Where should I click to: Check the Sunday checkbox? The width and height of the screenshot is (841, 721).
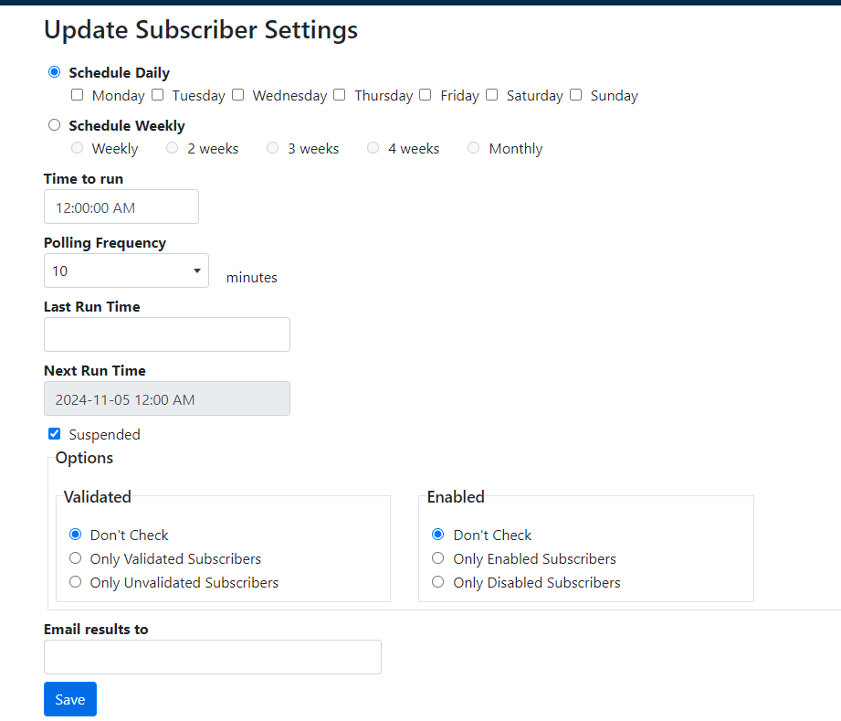[x=575, y=94]
